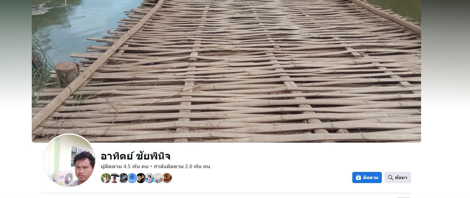Click the pale sky selfie friend avatar
This screenshot has height=198, width=470.
click(x=158, y=178)
